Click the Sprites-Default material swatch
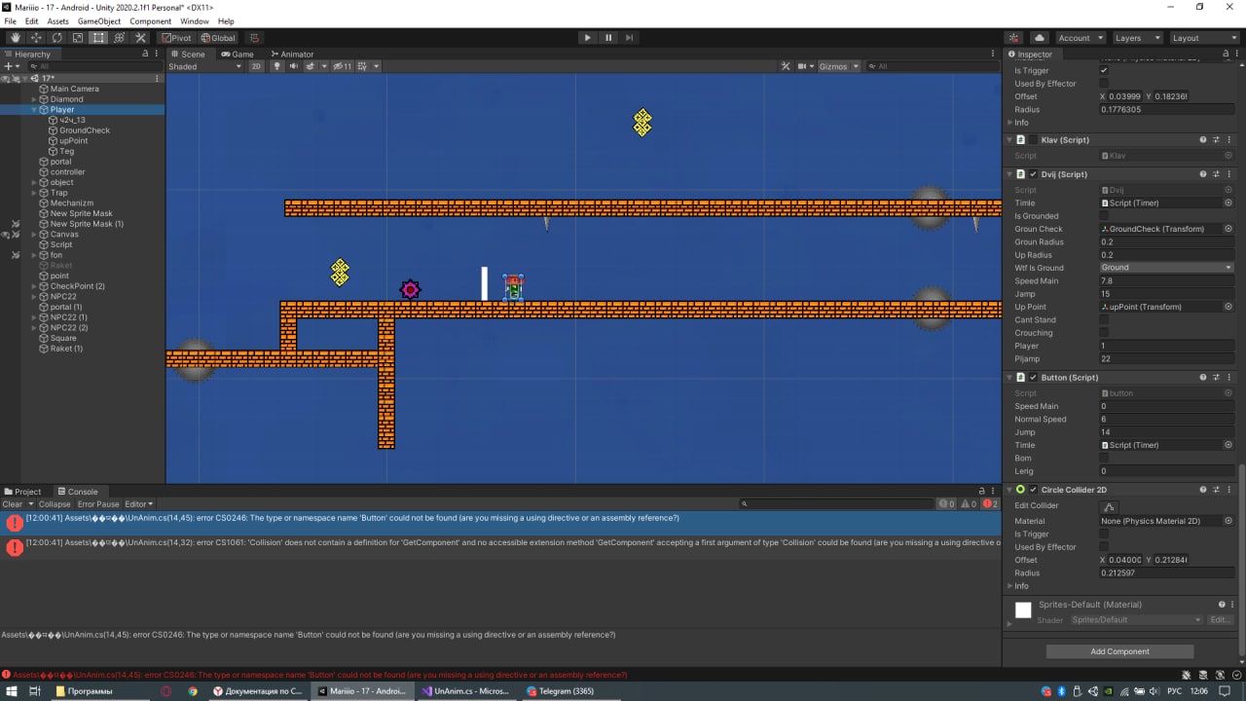 [x=1023, y=610]
